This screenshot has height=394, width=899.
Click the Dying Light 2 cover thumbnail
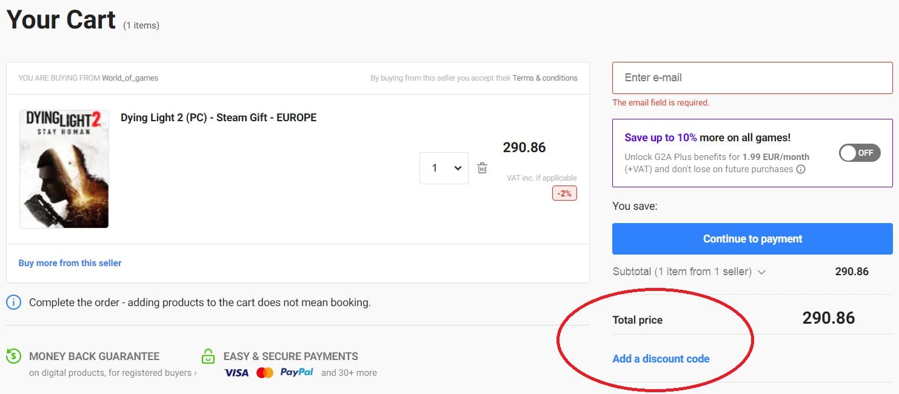[64, 169]
